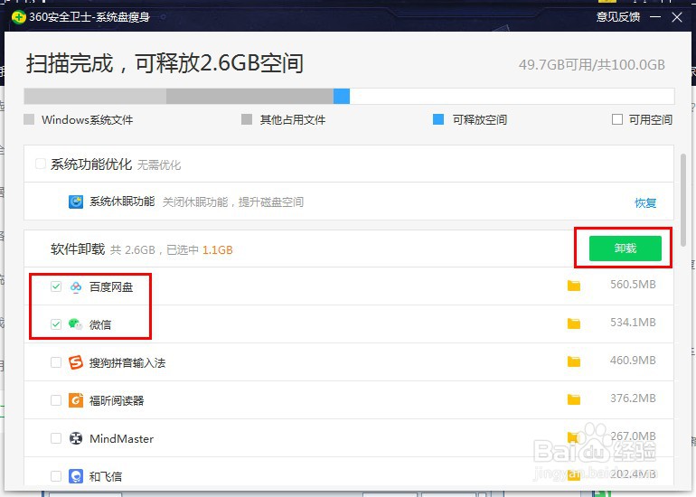Viewport: 696px width, 497px height.
Task: Close the 系统盘瘦身 window
Action: (x=677, y=17)
